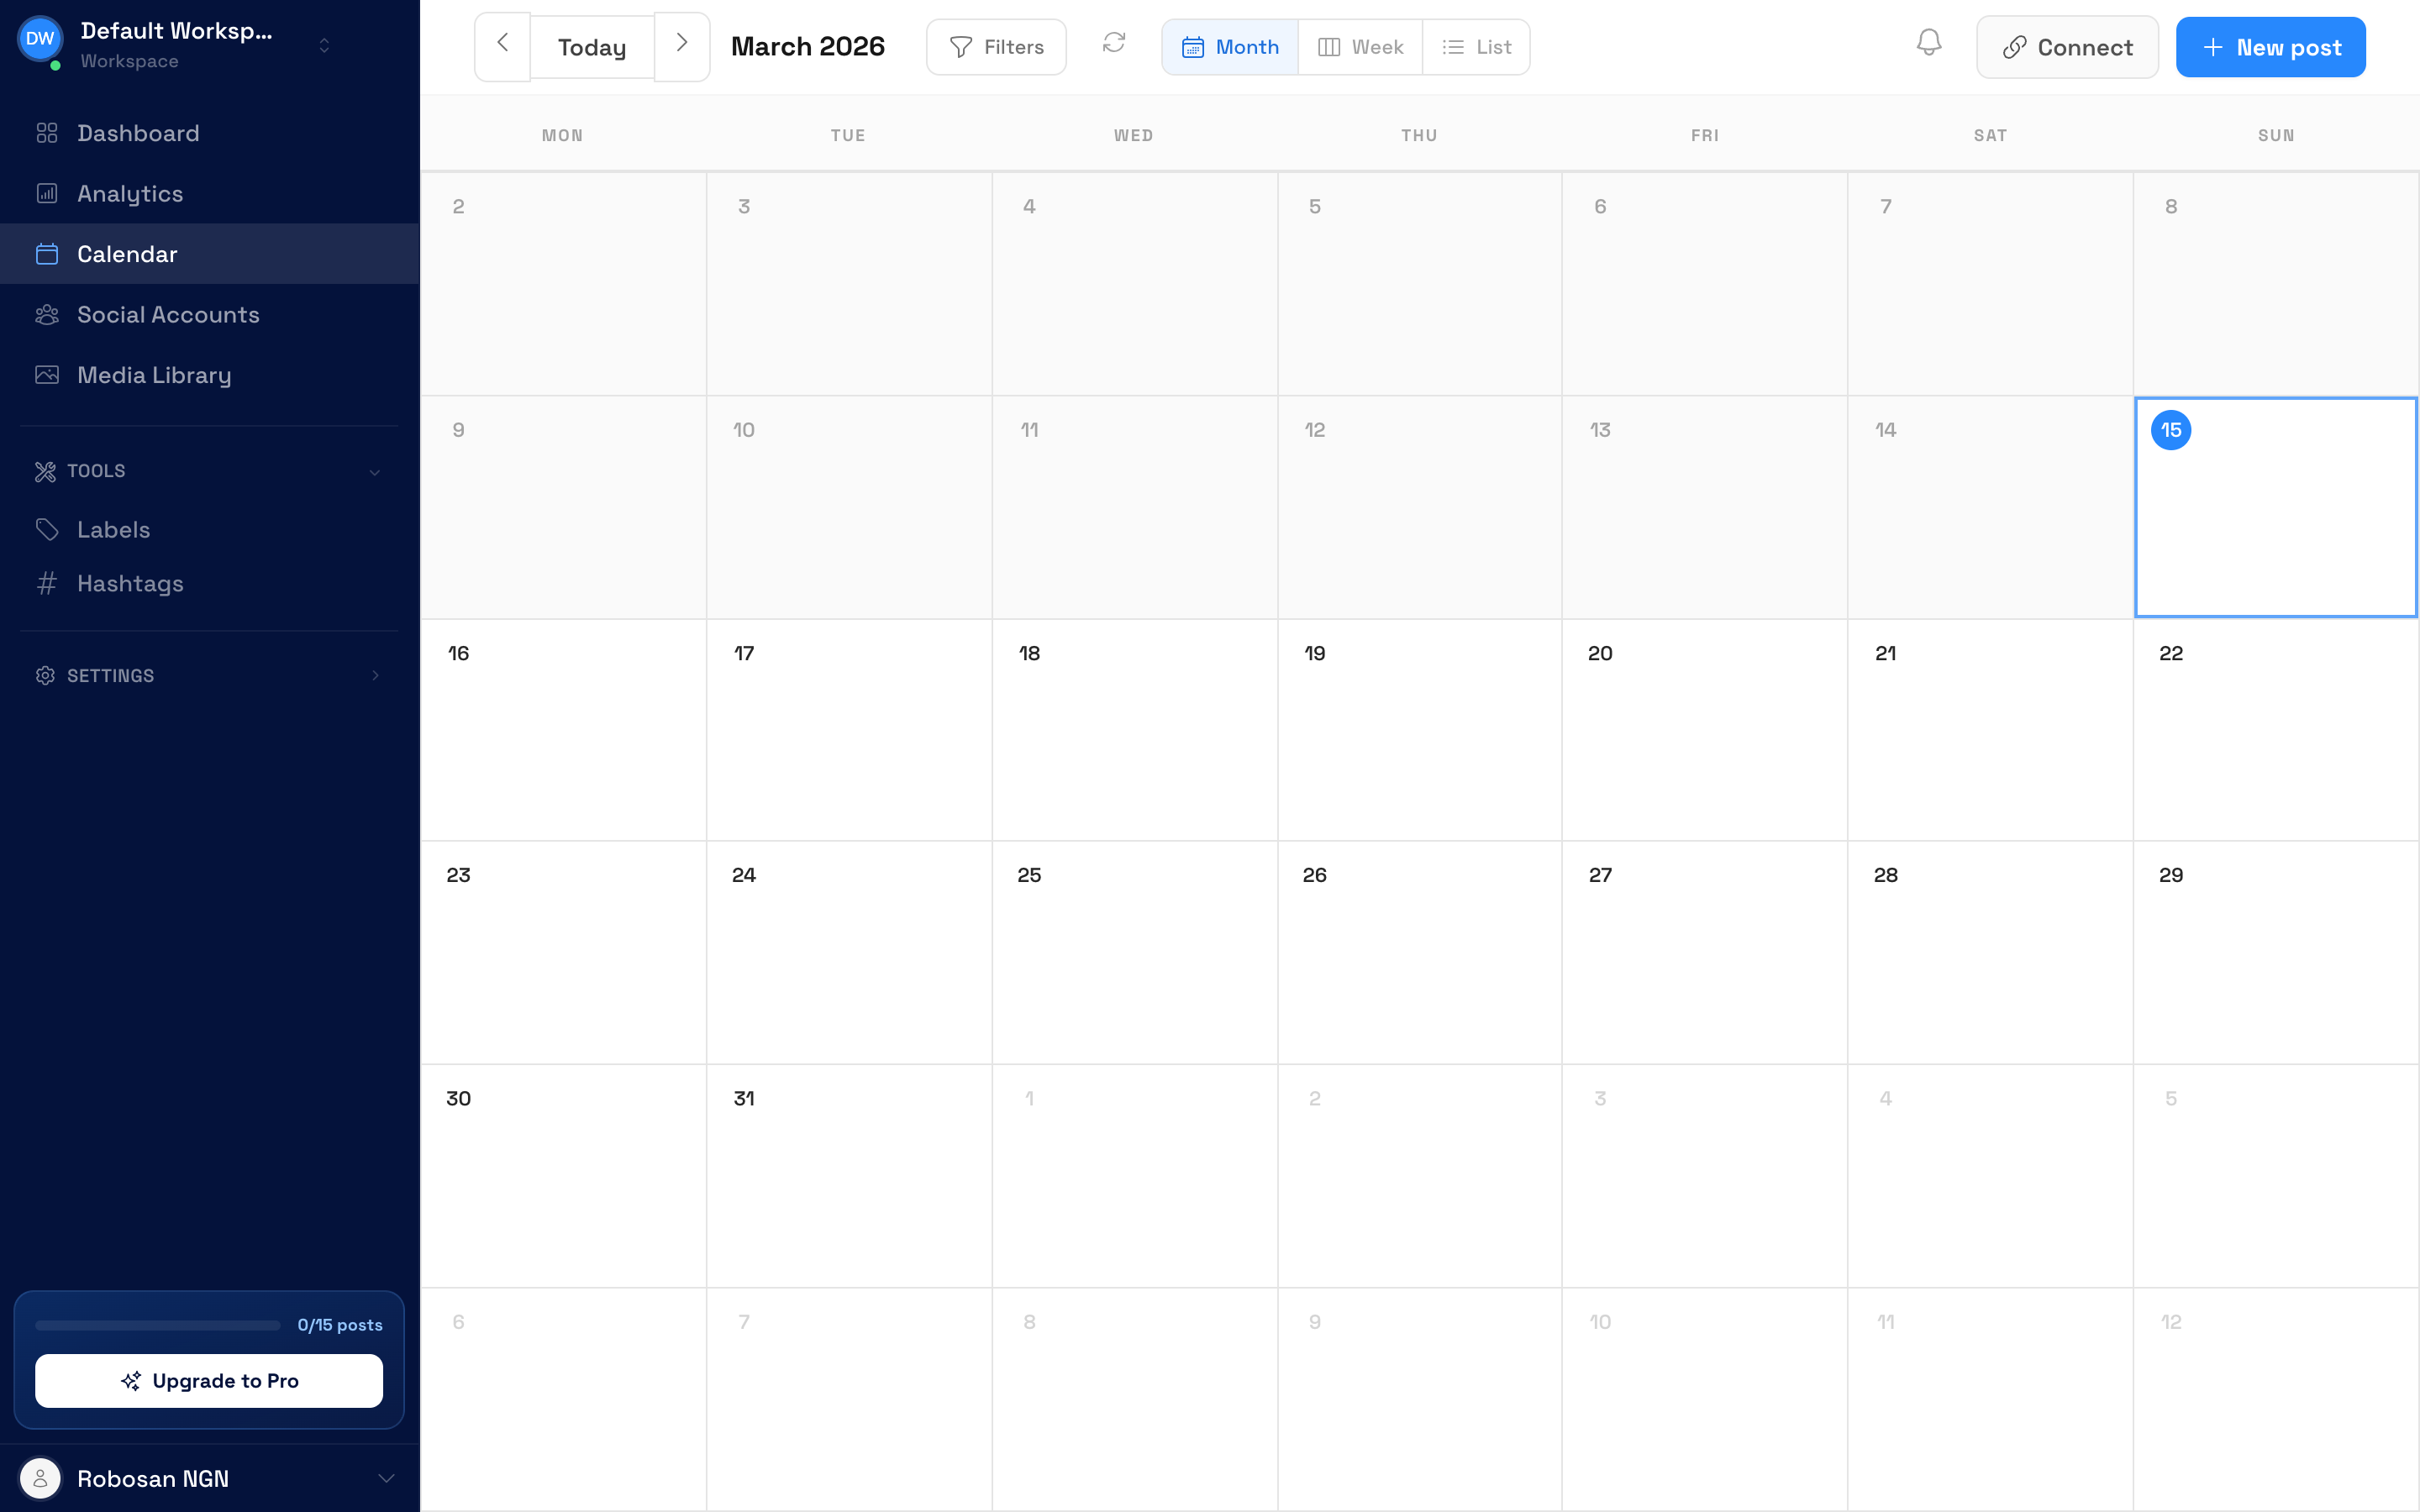Switch to List view
The image size is (2420, 1512).
click(1477, 46)
